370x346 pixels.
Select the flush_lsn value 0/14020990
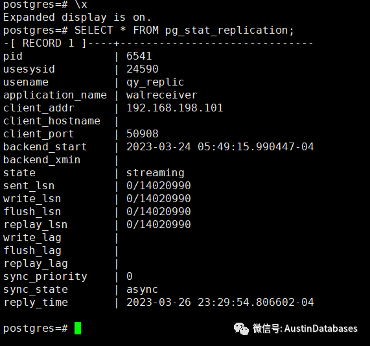coord(158,212)
